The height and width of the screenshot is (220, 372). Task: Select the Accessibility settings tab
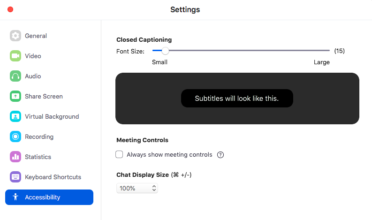[x=49, y=197]
